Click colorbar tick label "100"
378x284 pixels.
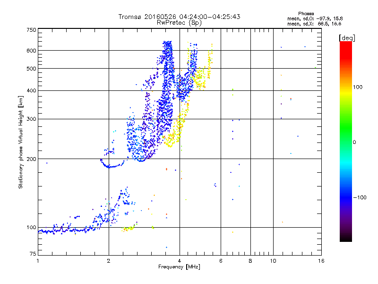[358, 87]
